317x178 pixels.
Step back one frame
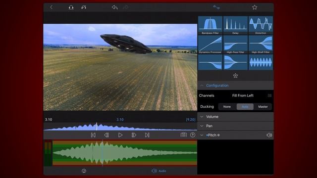coord(106,135)
